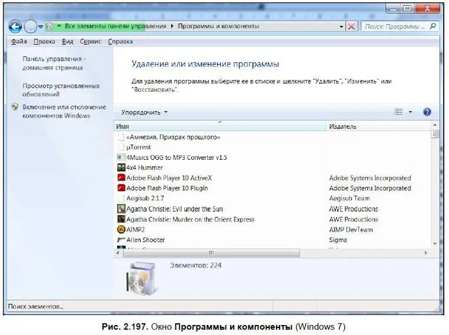Select 'Aegisub 2.1.7' program
This screenshot has width=449, height=335.
click(x=145, y=198)
